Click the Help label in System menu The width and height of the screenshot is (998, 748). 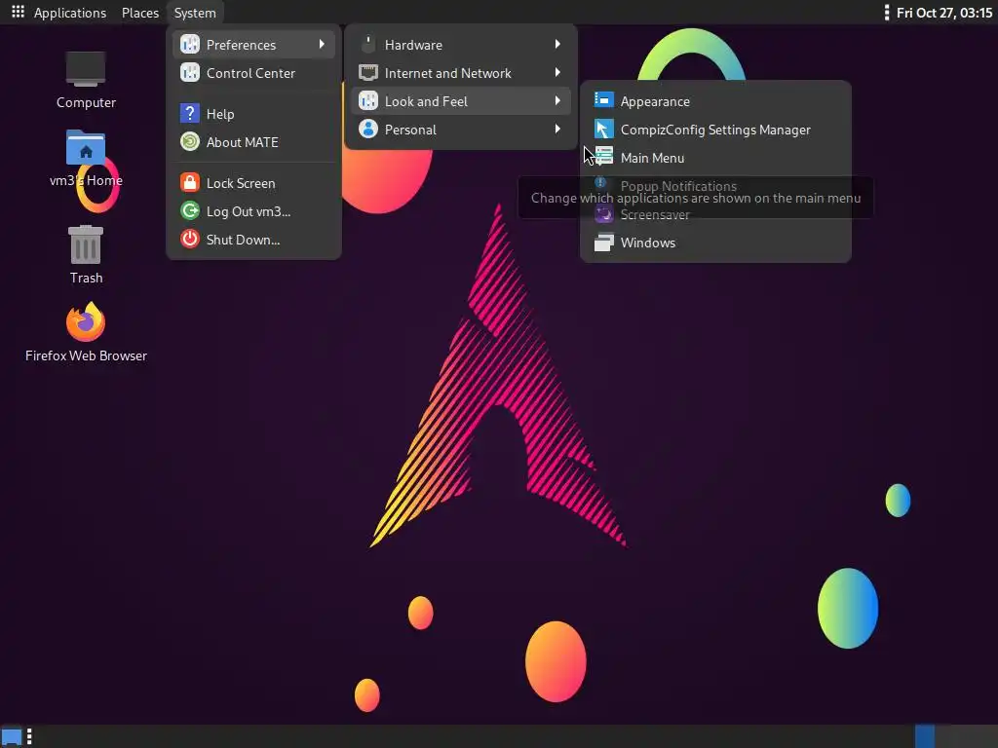[220, 115]
